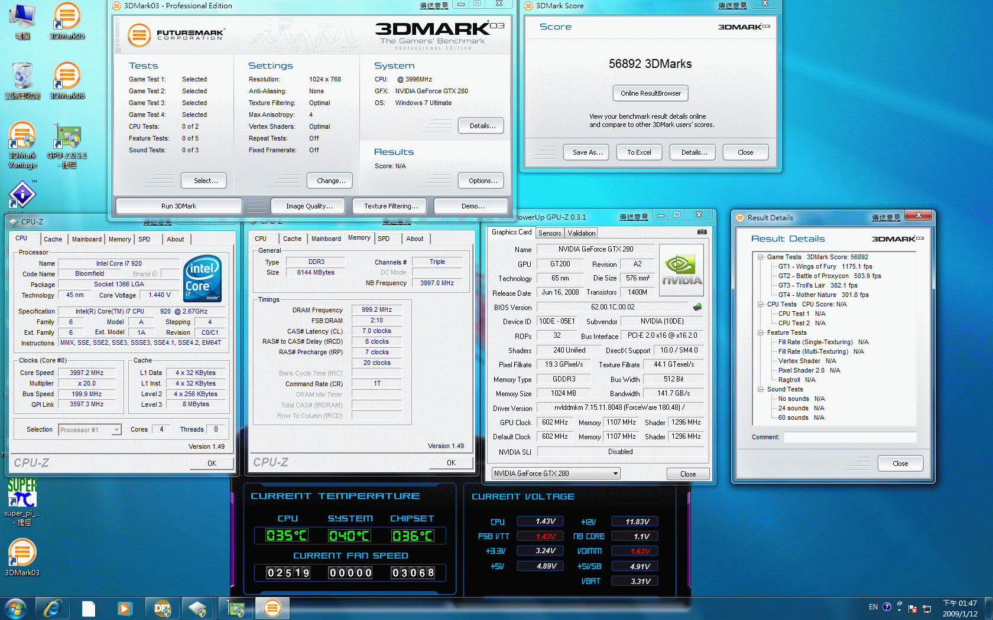Collapse the CPU Tests tree node
993x620 pixels.
761,304
